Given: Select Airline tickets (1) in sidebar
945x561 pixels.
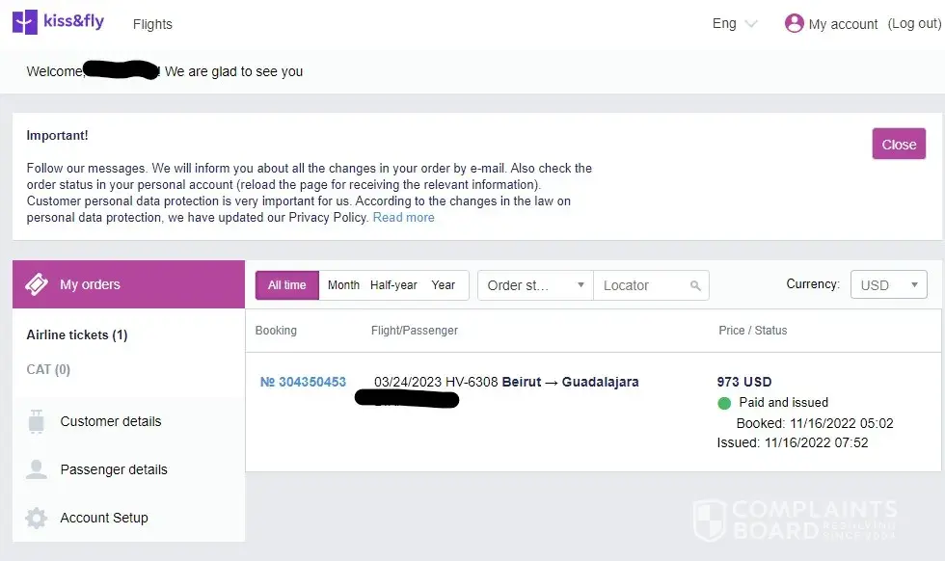Looking at the screenshot, I should tap(77, 334).
